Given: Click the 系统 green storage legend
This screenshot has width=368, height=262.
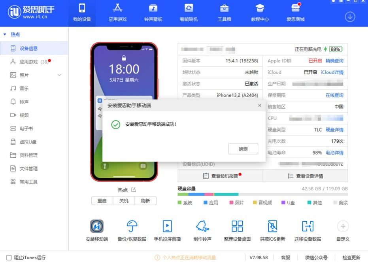Looking at the screenshot, I should click(185, 203).
